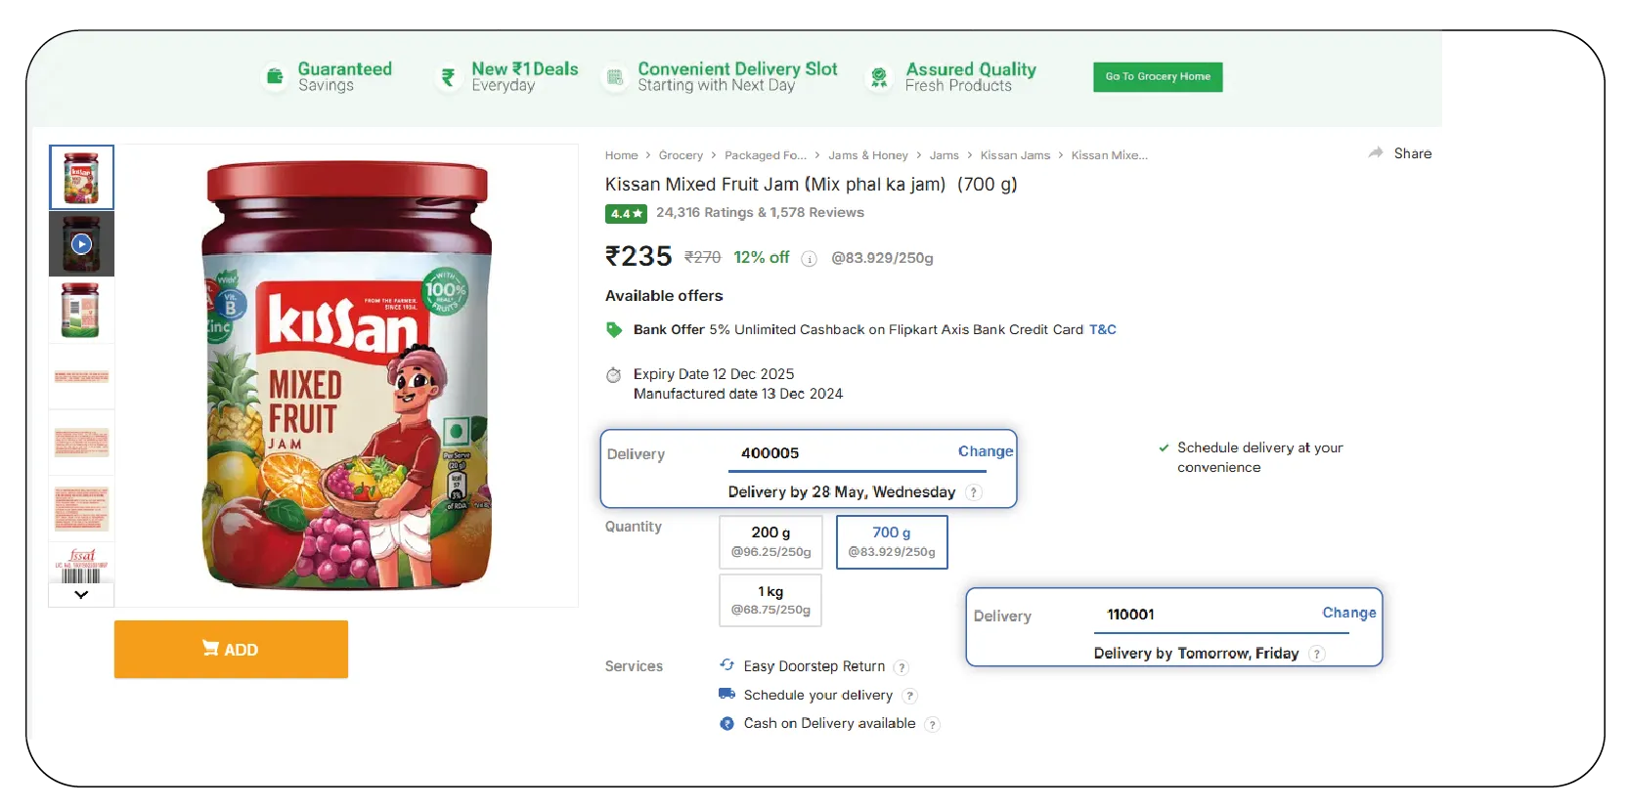Open the Bank Offer T&C link
1628x808 pixels.
coord(1103,330)
